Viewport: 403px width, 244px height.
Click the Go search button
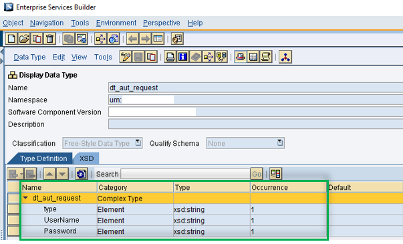coord(257,174)
